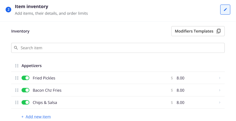Viewport: 236px width, 121px height.
Task: Click the Bacon Chz Fries drag handle
Action: (x=17, y=90)
